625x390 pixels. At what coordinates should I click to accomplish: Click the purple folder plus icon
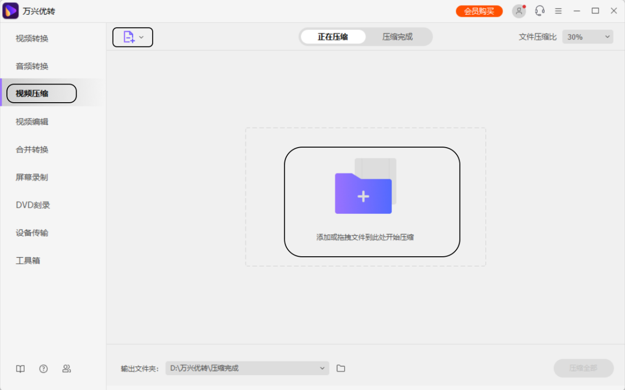pos(363,194)
